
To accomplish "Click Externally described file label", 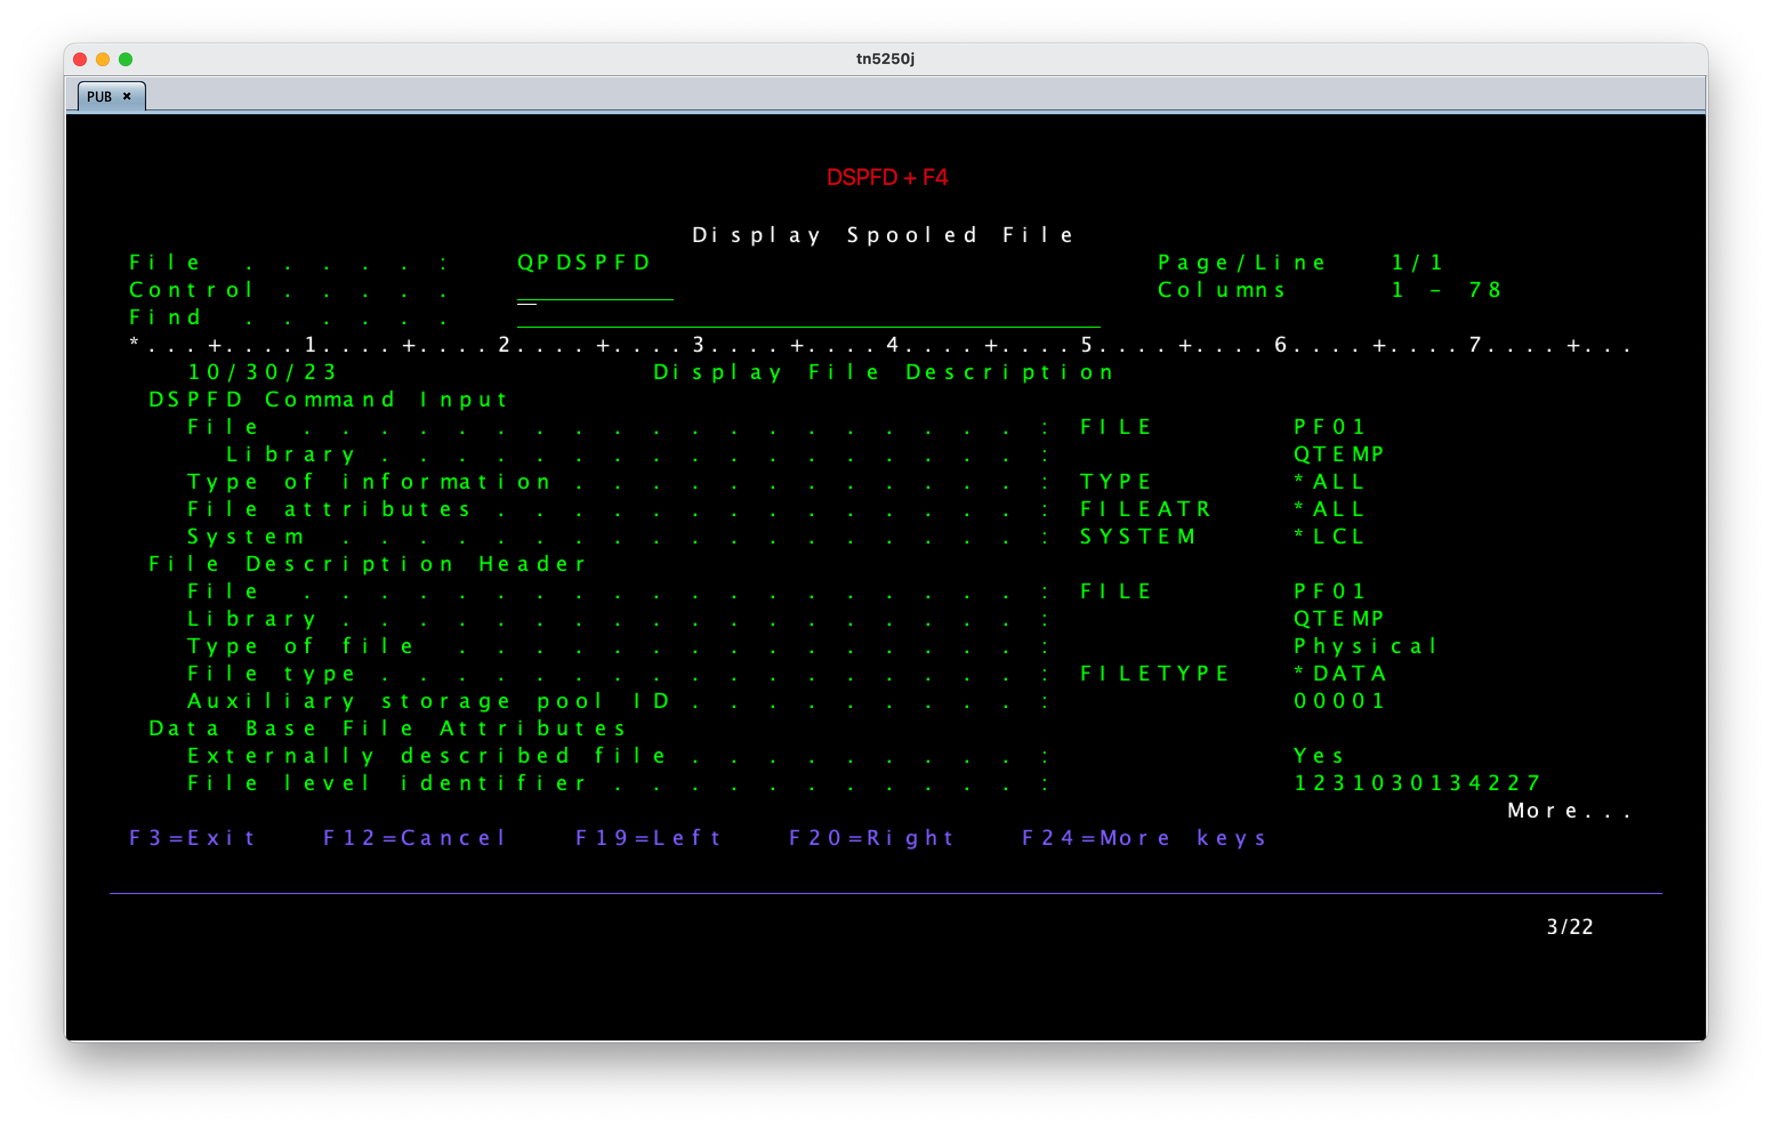I will tap(427, 755).
